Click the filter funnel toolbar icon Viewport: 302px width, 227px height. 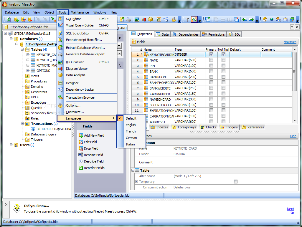point(187,19)
